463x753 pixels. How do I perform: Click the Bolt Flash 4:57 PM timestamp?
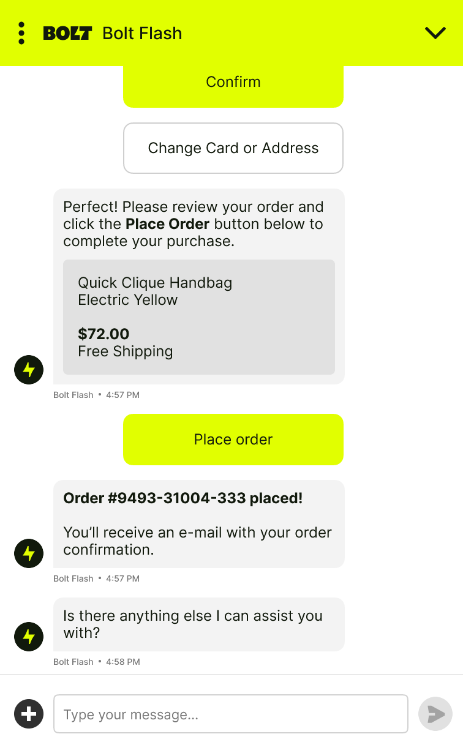pos(96,395)
